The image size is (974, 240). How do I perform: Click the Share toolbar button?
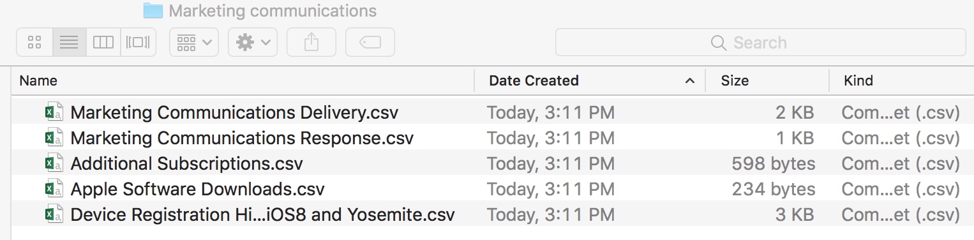click(x=311, y=43)
